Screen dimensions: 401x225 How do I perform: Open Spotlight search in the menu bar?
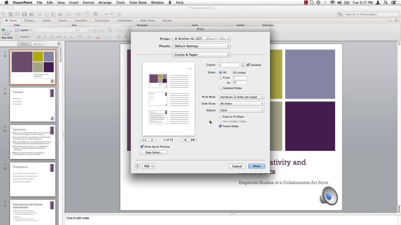click(x=386, y=2)
